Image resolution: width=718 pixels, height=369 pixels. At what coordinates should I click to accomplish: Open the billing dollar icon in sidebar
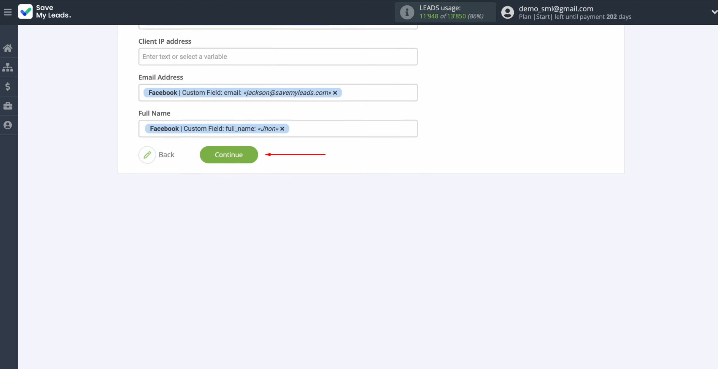(8, 87)
